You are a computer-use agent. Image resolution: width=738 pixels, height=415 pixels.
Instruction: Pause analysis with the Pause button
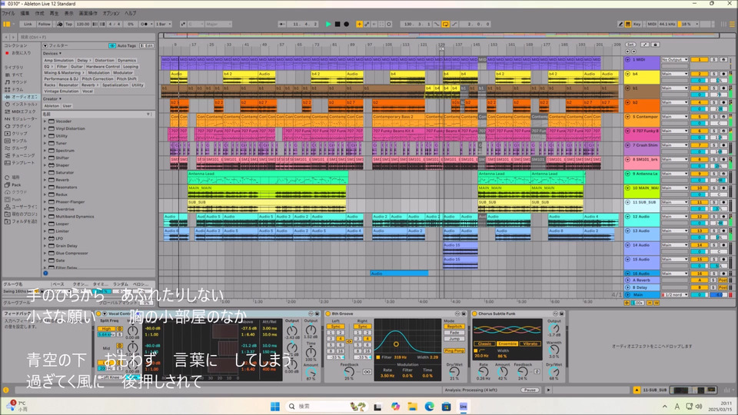click(x=530, y=390)
